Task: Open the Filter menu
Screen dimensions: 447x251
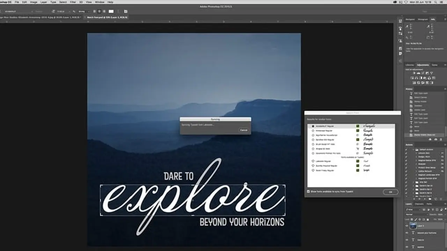Action: [73, 2]
